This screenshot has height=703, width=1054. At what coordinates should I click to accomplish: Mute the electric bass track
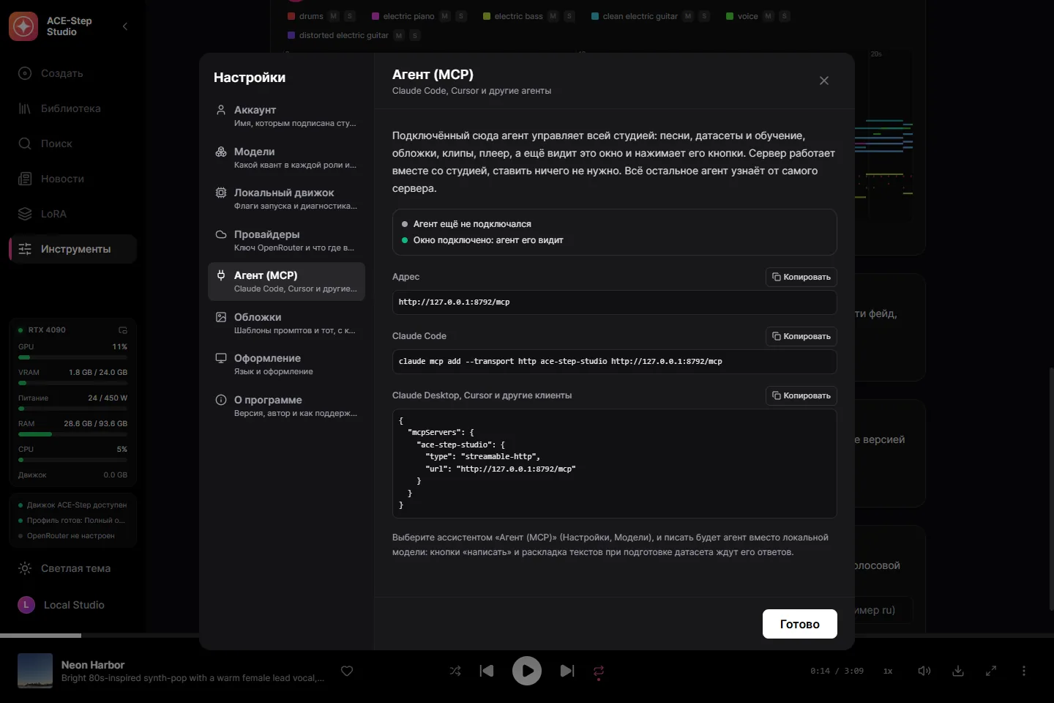click(553, 16)
